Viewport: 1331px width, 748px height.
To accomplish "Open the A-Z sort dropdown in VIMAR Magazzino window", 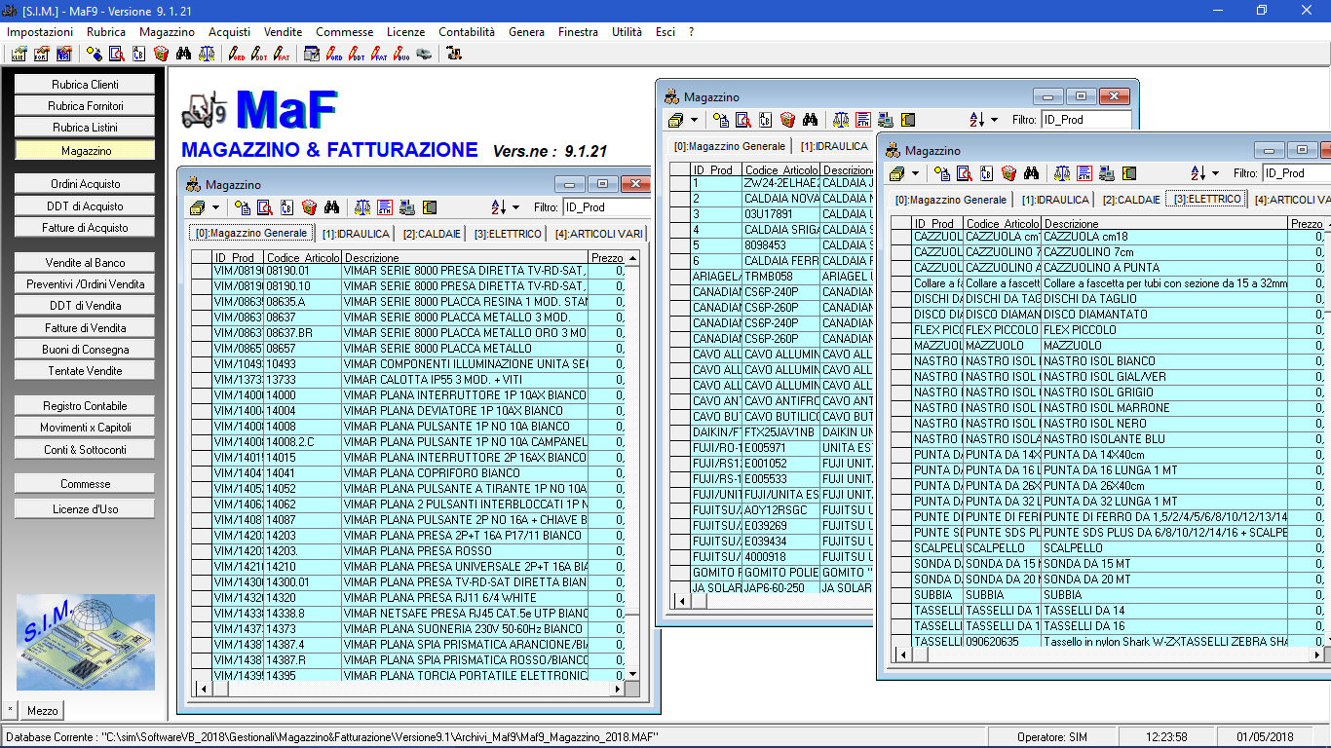I will (517, 207).
